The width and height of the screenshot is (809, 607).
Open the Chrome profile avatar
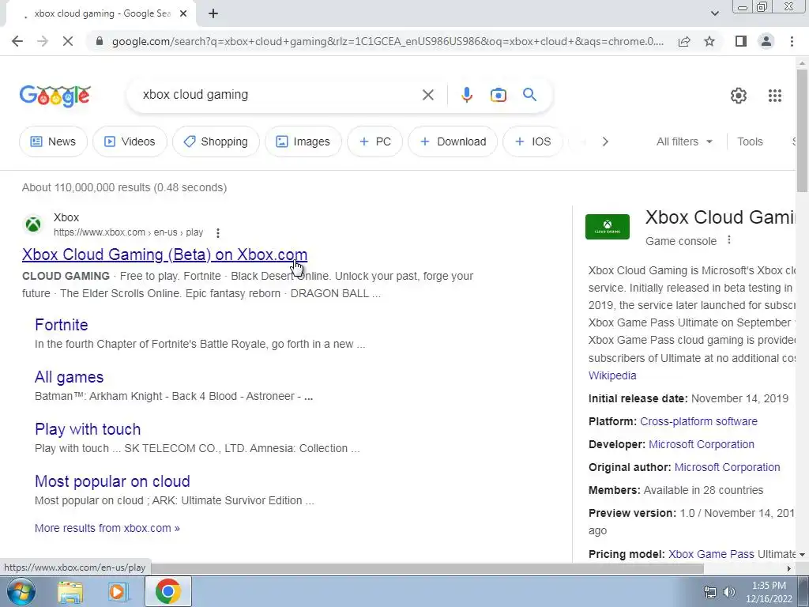point(766,41)
